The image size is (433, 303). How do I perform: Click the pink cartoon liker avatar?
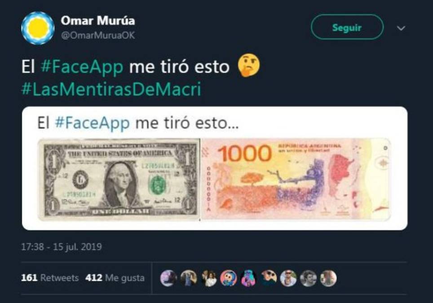point(228,278)
